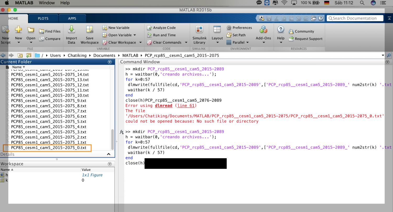Select workspace variable h
The image size is (393, 212).
click(7, 175)
